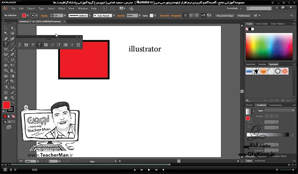
Task: Open the stroke color dropdown in control bar
Action: 37,16
